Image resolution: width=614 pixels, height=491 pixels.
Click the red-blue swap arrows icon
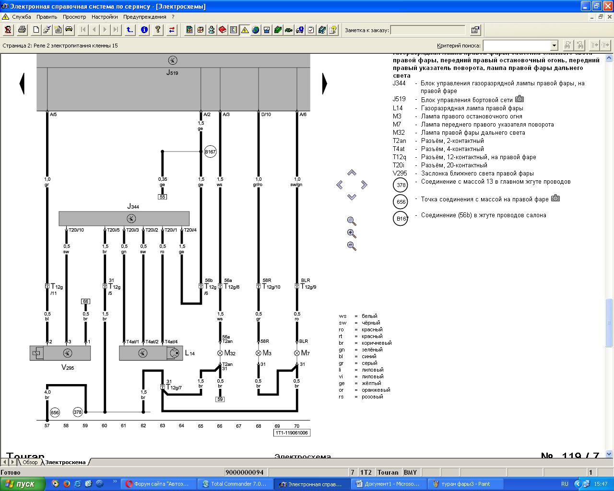point(172,30)
